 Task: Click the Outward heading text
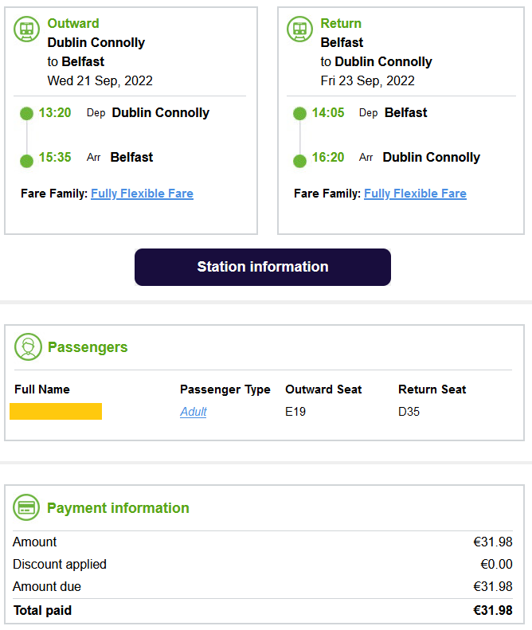pos(73,24)
